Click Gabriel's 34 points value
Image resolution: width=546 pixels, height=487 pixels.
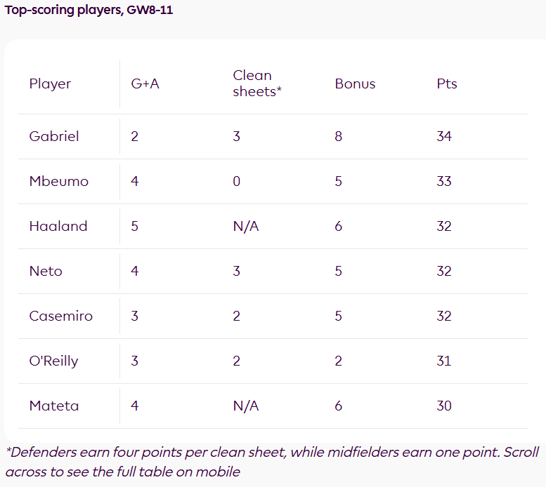coord(444,136)
